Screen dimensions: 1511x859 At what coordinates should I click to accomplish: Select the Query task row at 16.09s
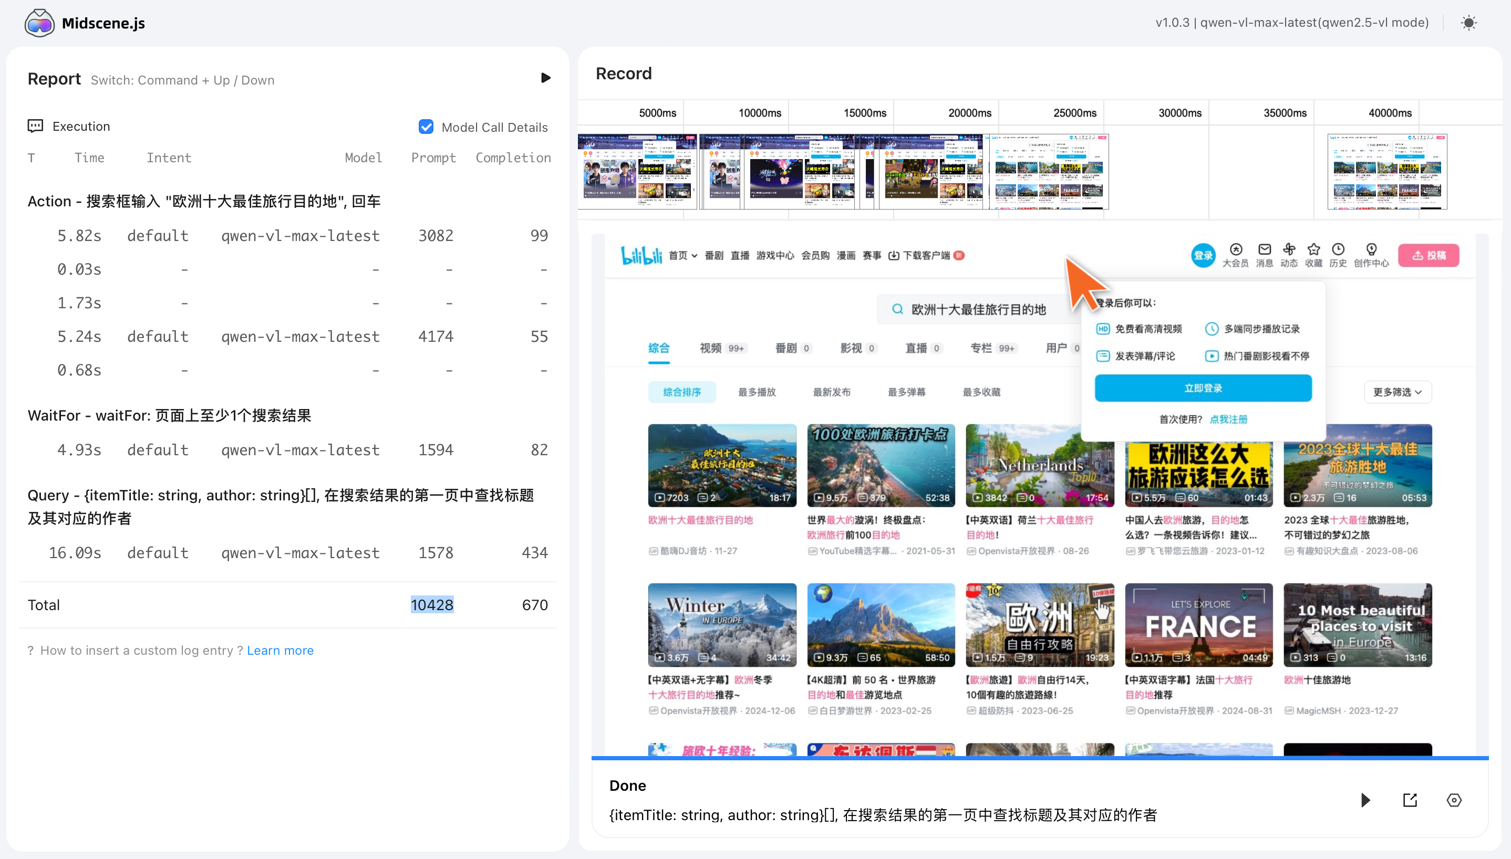pos(288,553)
